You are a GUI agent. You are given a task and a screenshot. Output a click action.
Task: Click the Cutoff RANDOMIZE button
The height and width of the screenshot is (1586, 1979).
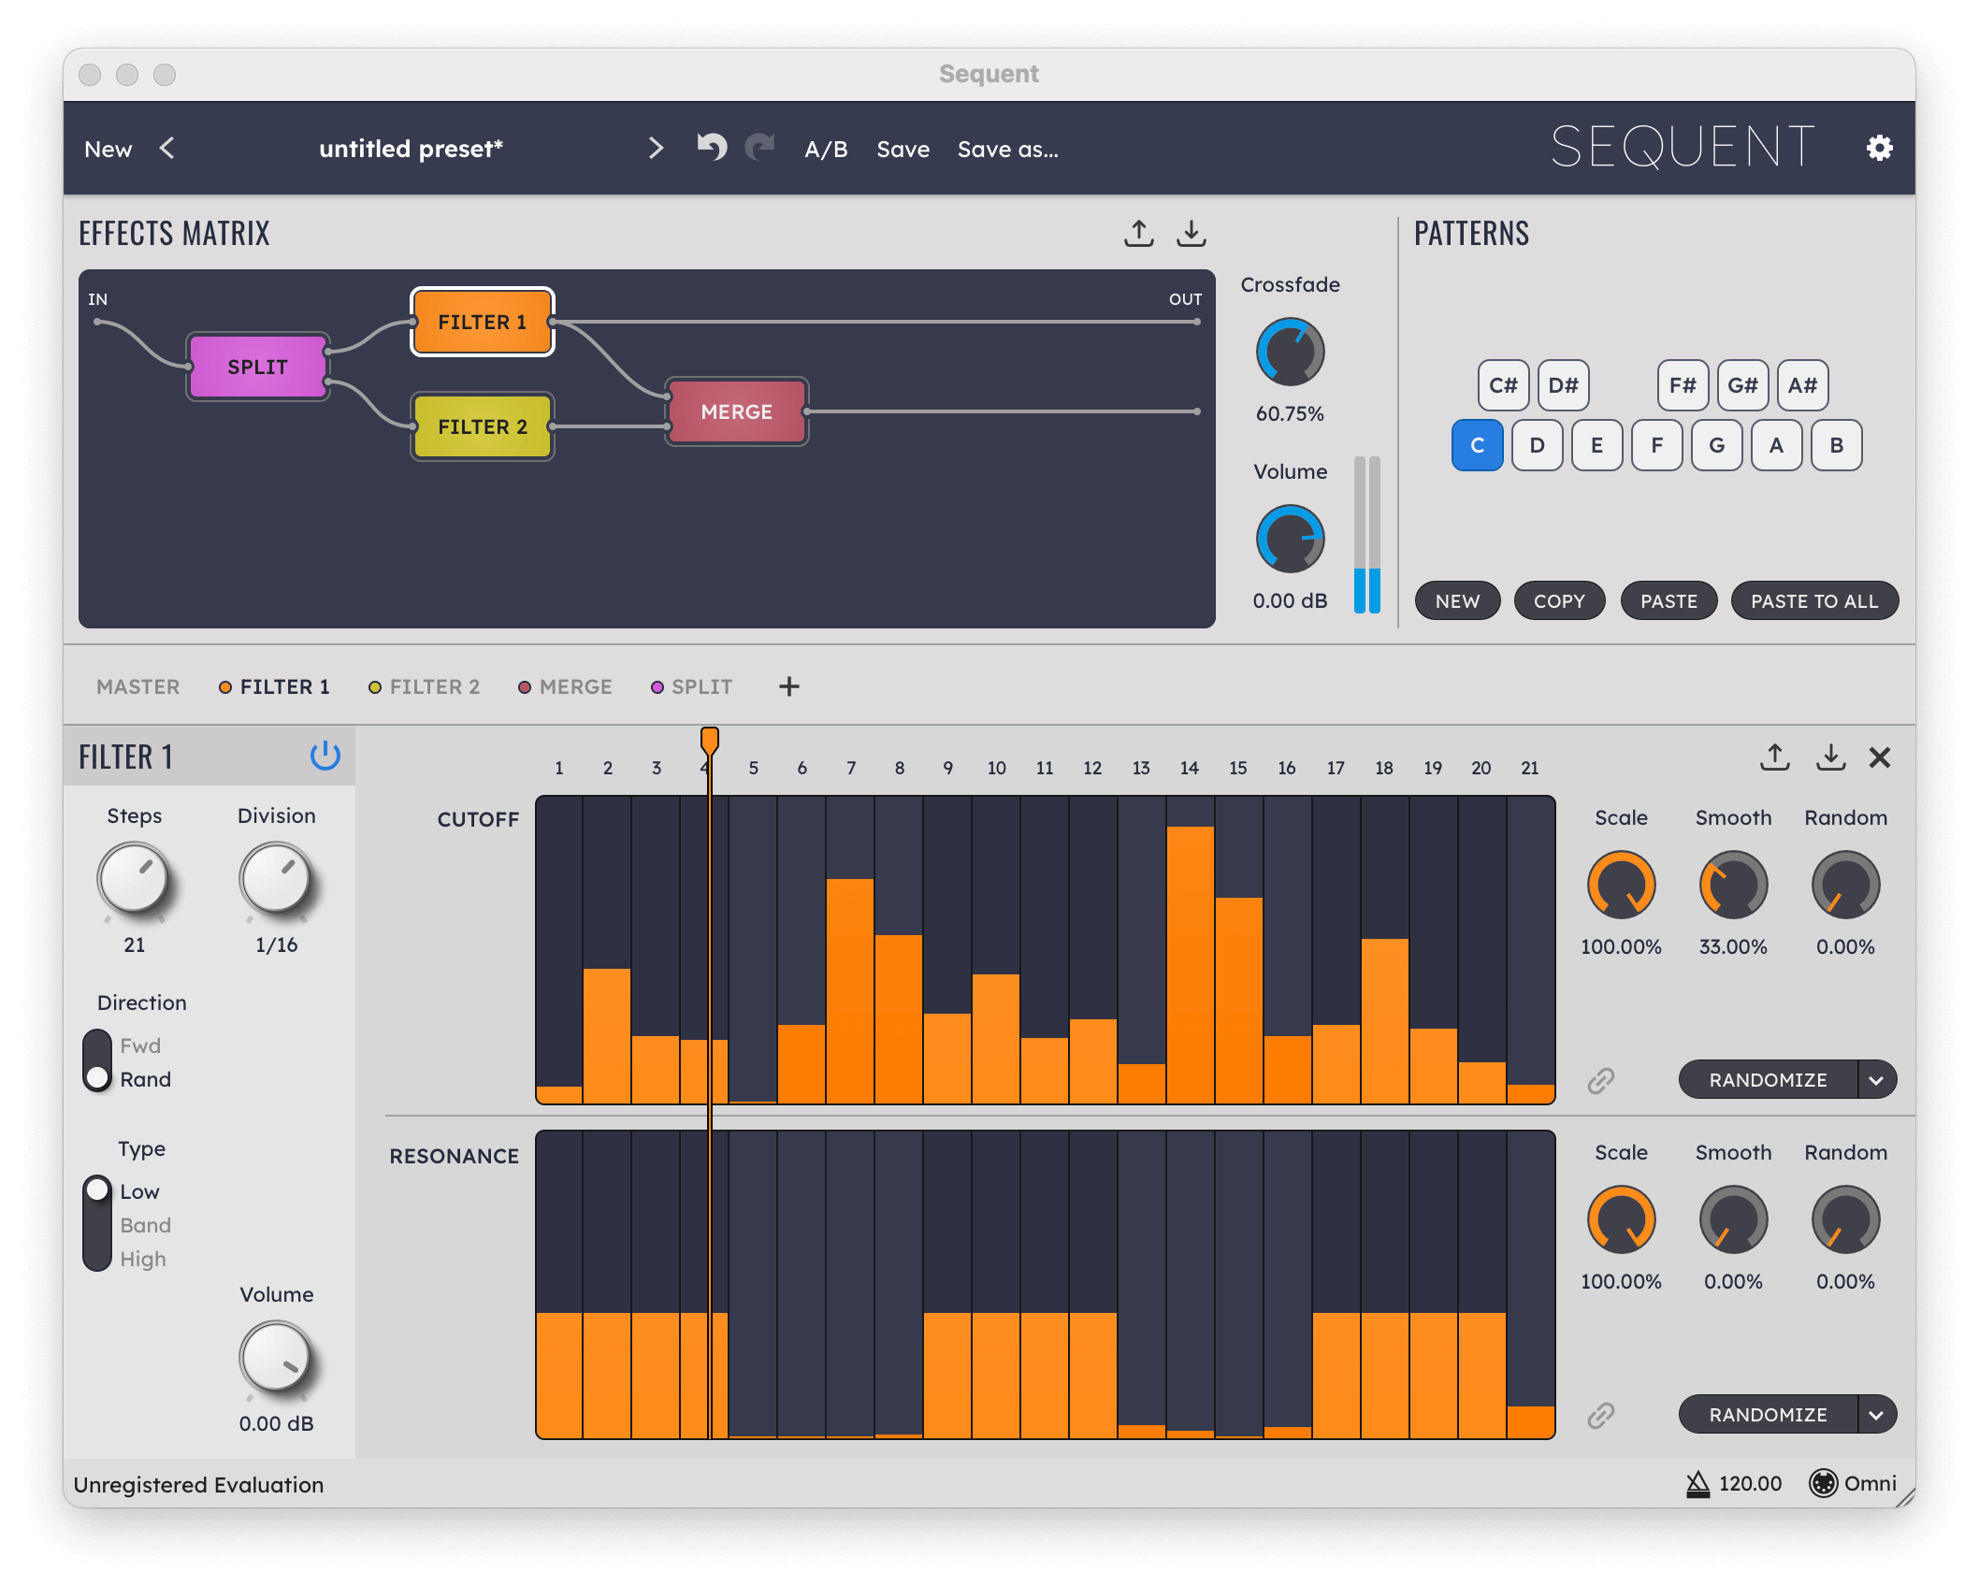click(1768, 1080)
